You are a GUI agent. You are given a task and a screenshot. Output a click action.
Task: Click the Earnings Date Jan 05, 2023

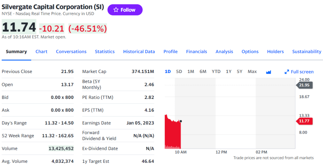tap(140, 123)
